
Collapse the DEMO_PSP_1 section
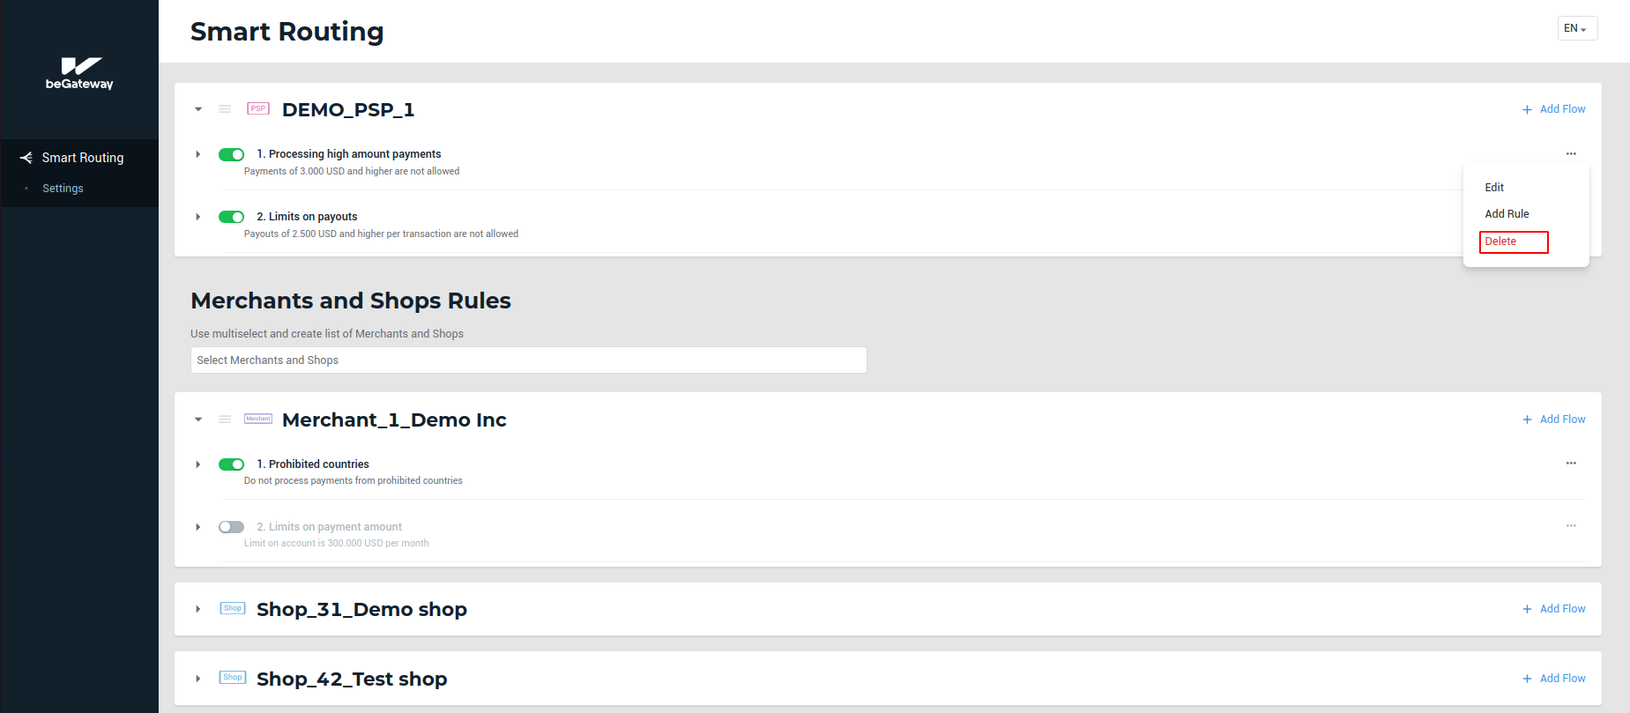[x=198, y=109]
